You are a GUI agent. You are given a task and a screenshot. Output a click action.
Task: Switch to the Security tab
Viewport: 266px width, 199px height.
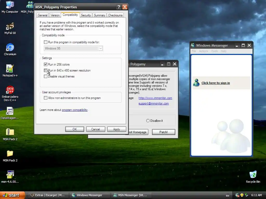tap(86, 15)
